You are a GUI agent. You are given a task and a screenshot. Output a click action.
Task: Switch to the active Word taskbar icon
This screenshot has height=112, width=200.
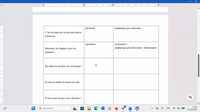[x=130, y=108]
